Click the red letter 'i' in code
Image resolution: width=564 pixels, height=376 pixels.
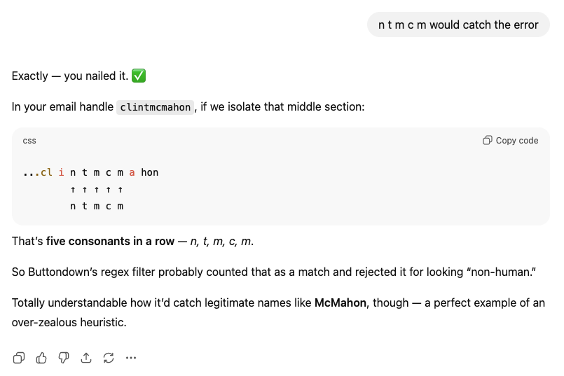62,172
